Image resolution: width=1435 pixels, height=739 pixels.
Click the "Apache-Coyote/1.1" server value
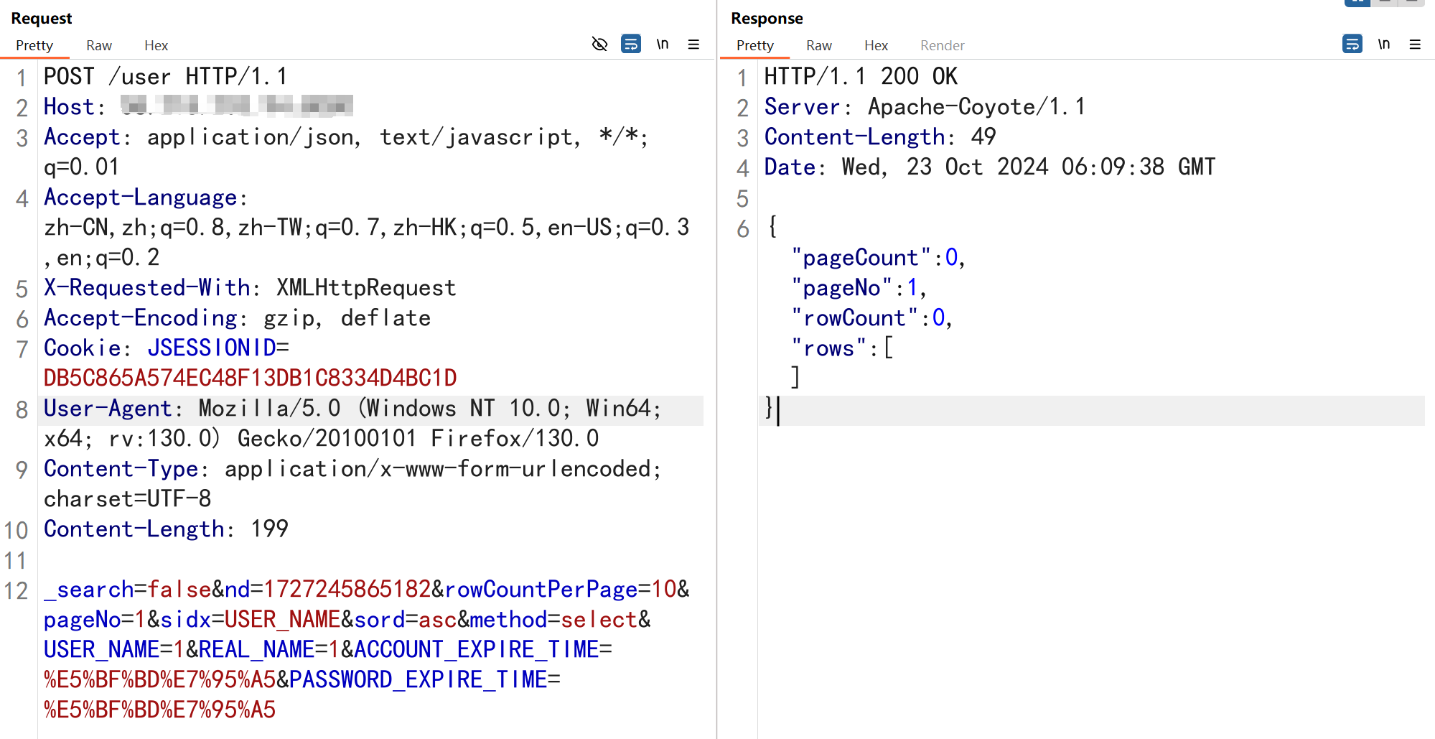pyautogui.click(x=977, y=106)
